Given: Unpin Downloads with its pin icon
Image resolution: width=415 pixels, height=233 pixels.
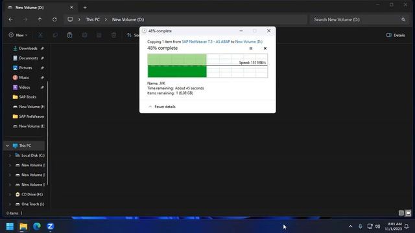Looking at the screenshot, I should (x=42, y=49).
